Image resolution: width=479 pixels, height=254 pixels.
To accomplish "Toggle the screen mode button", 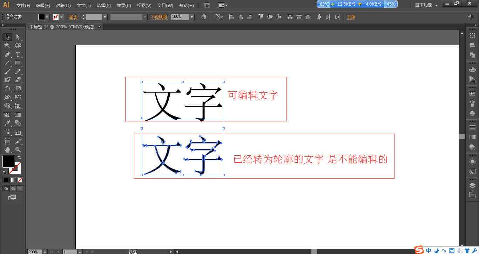I will [x=12, y=198].
